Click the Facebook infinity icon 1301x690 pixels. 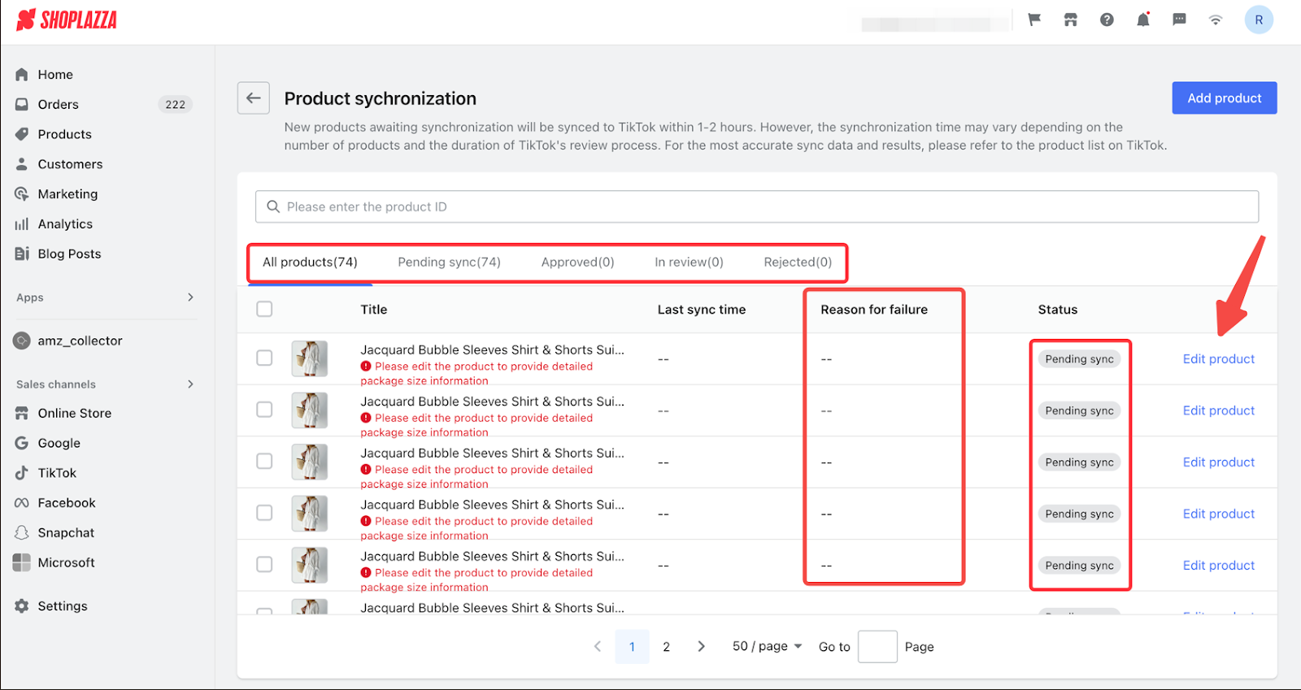[22, 503]
